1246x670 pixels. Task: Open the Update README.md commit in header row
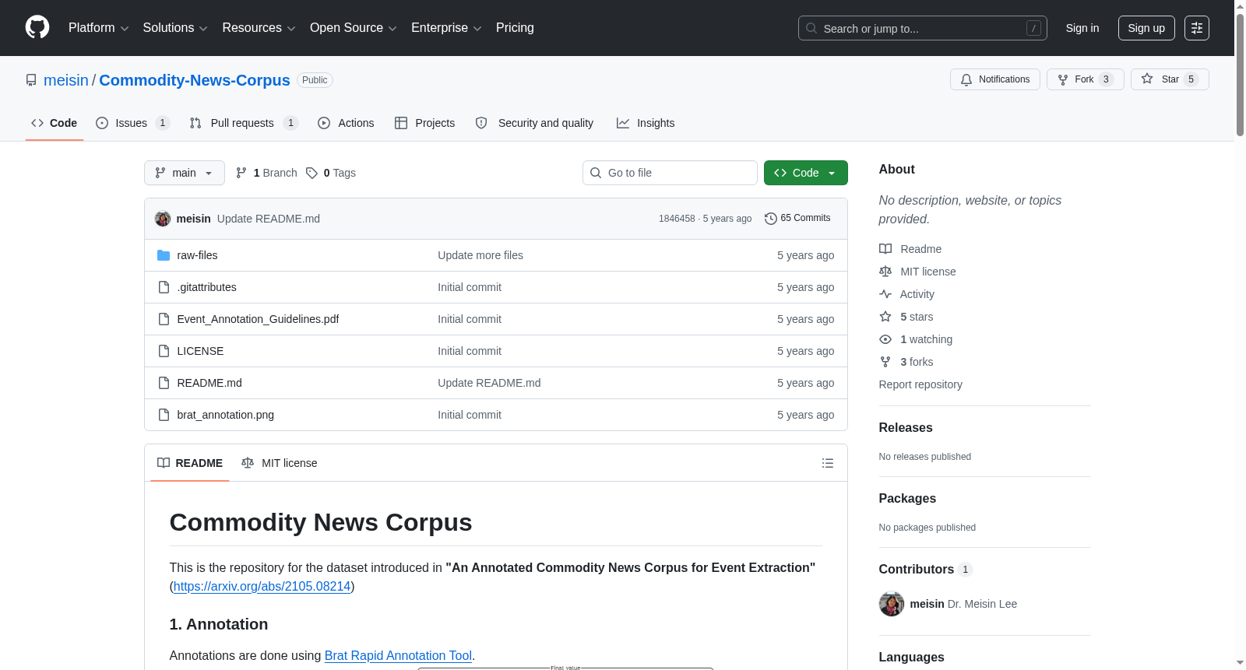pos(269,219)
